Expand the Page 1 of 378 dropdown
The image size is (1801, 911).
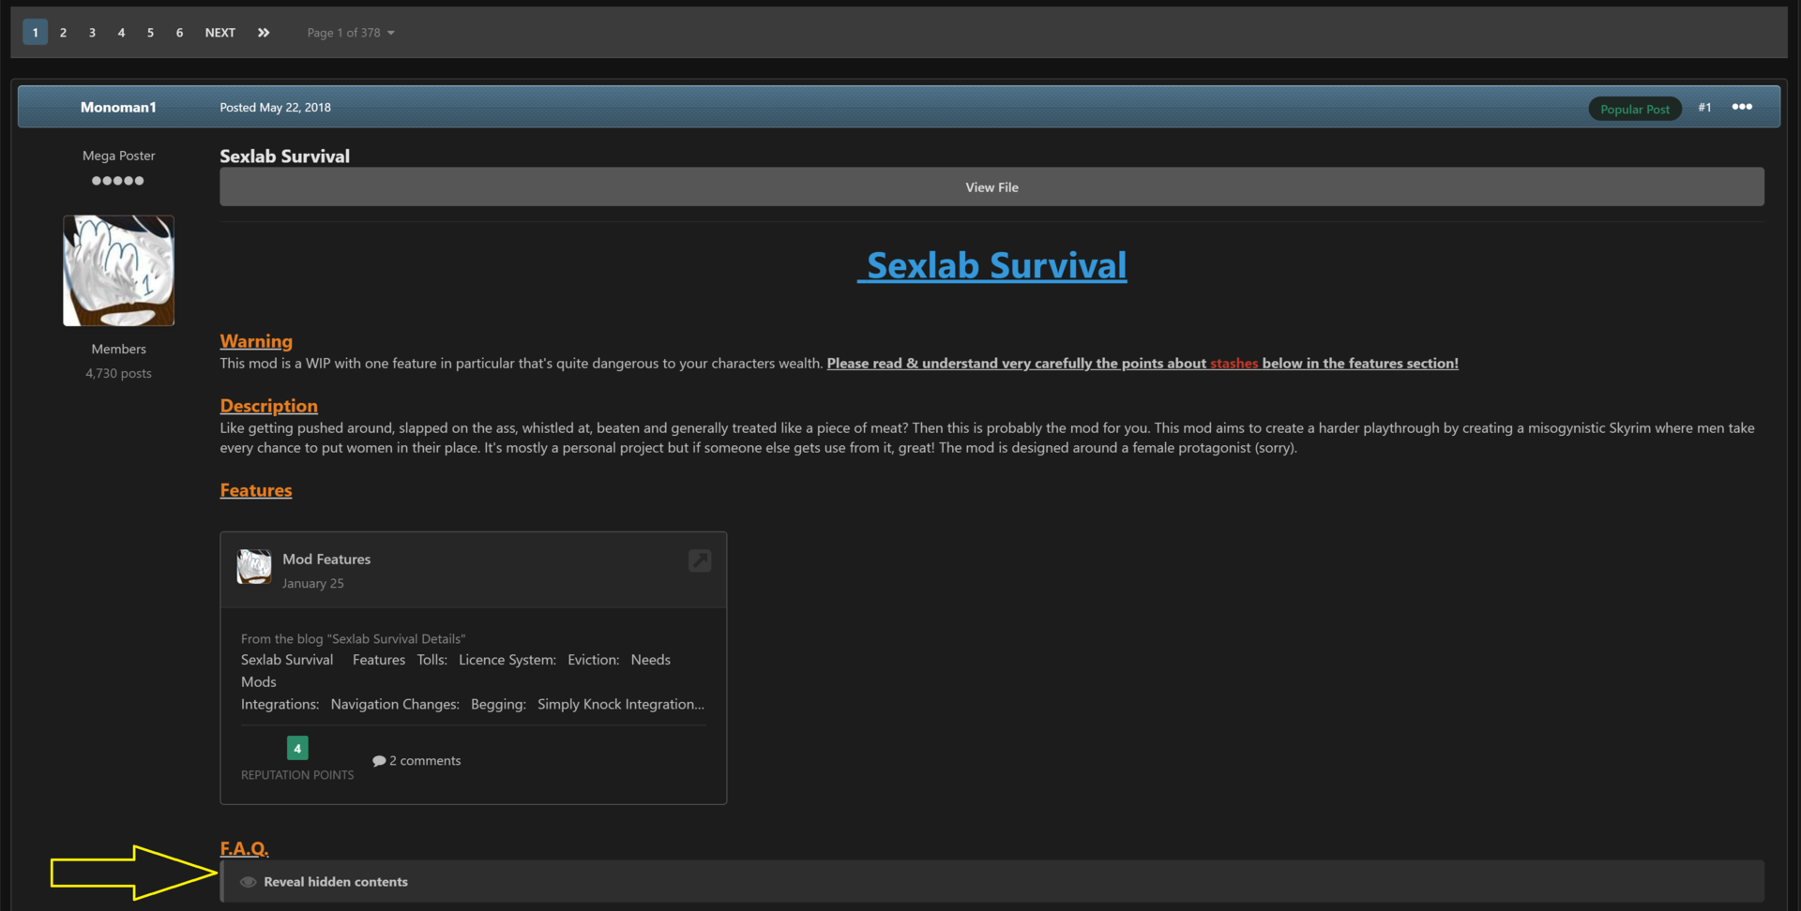(351, 33)
